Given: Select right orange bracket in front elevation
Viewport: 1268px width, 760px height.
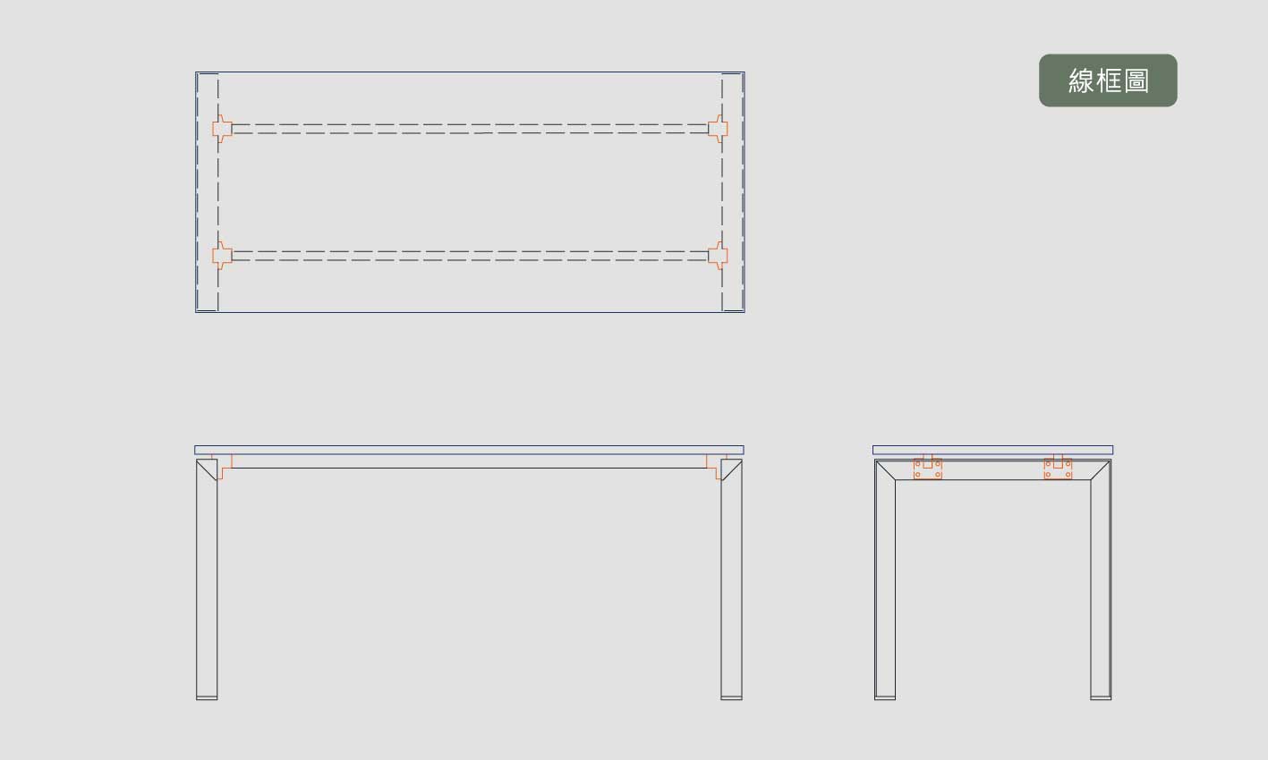Looking at the screenshot, I should (716, 467).
